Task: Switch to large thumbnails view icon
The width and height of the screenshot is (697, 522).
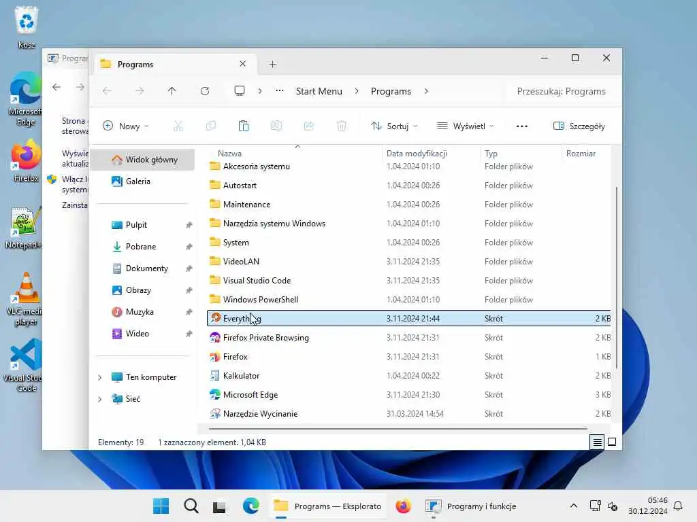Action: pyautogui.click(x=612, y=442)
